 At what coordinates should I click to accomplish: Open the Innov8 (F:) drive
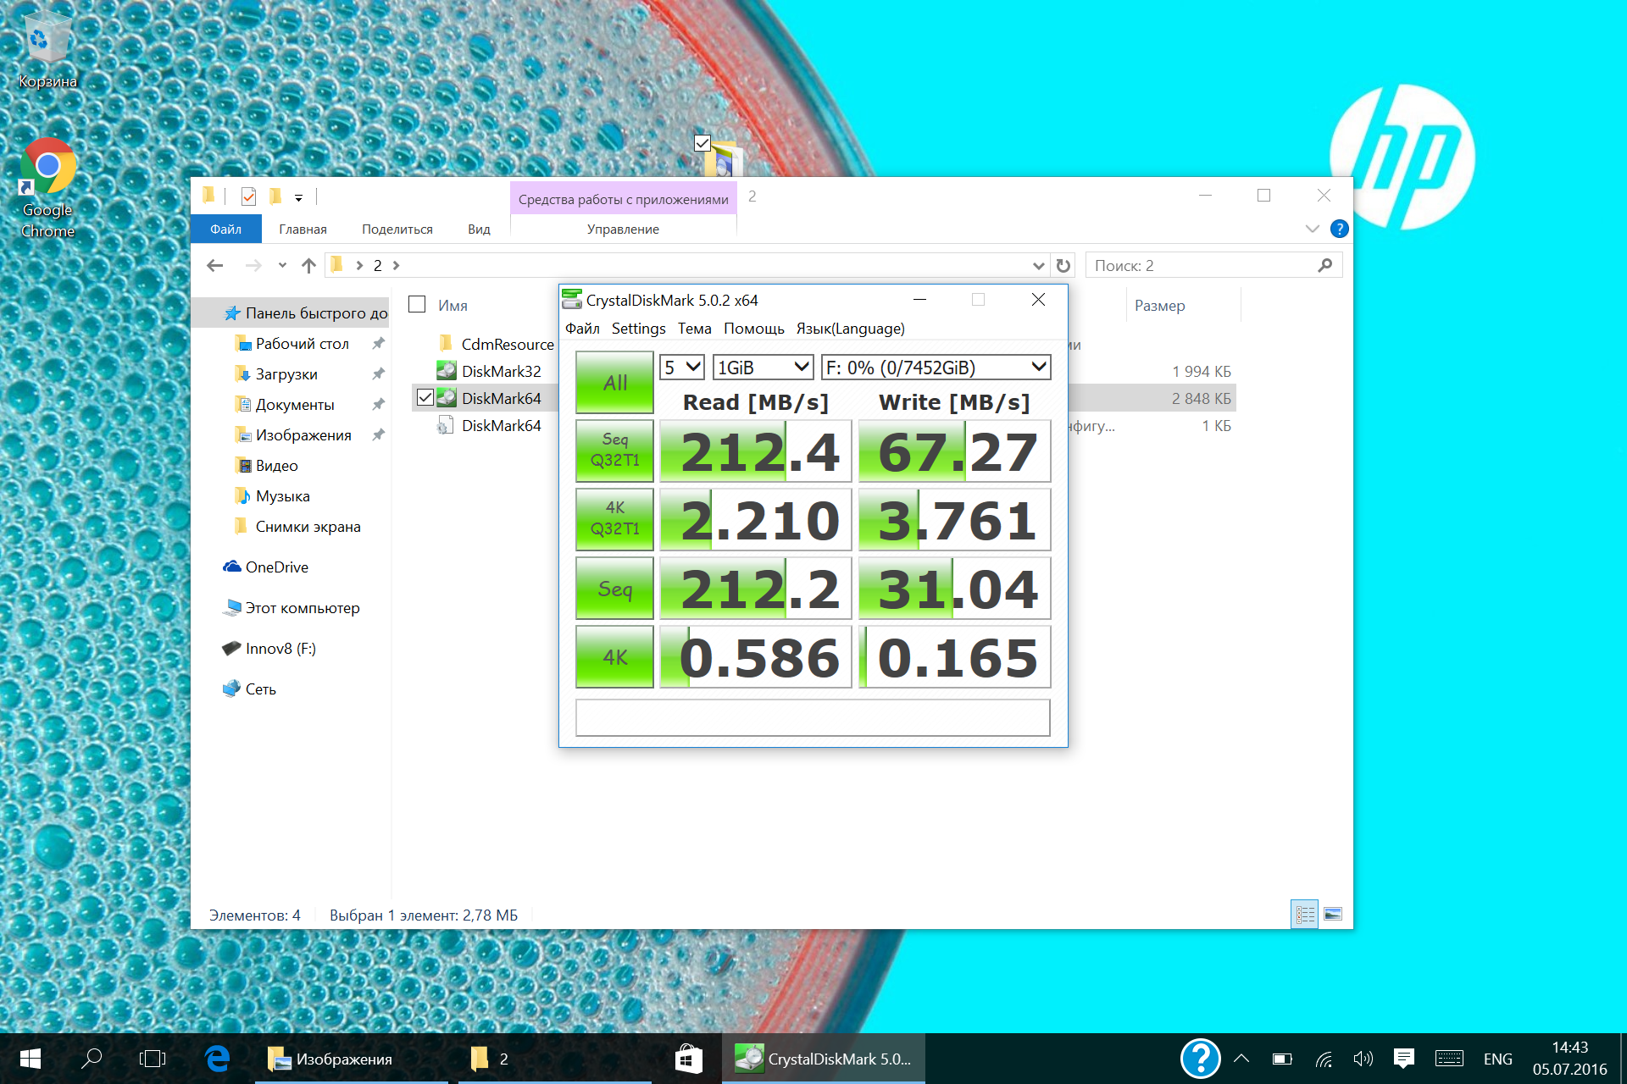tap(280, 649)
